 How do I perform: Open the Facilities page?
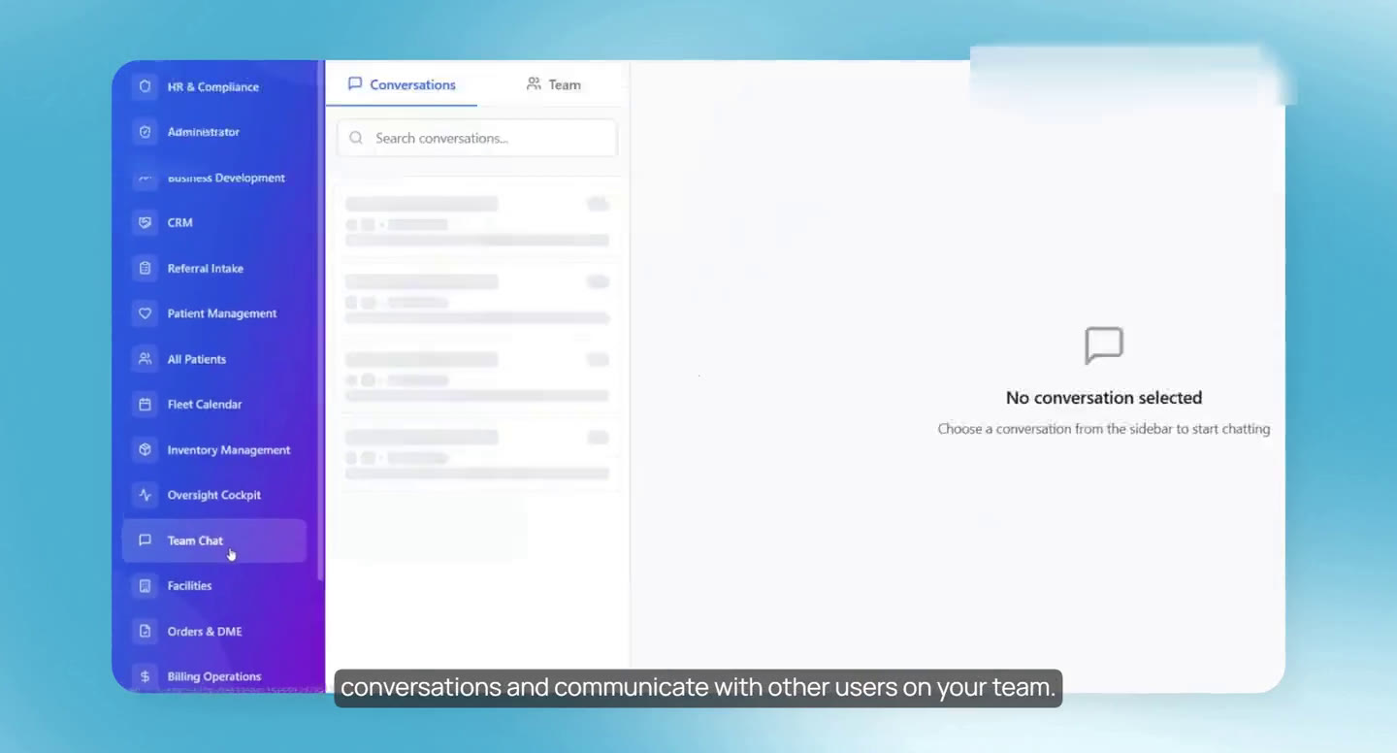tap(214, 586)
